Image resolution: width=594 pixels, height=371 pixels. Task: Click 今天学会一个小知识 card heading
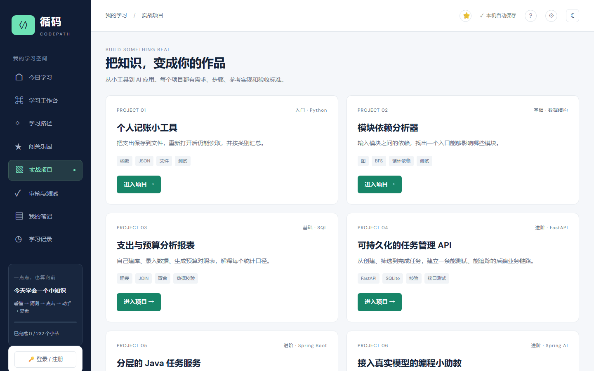[x=40, y=291]
